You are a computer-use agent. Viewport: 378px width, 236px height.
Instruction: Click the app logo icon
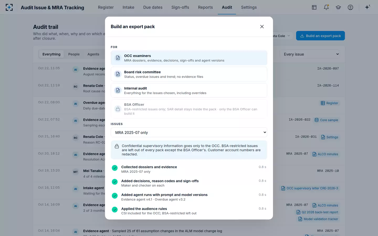click(9, 7)
